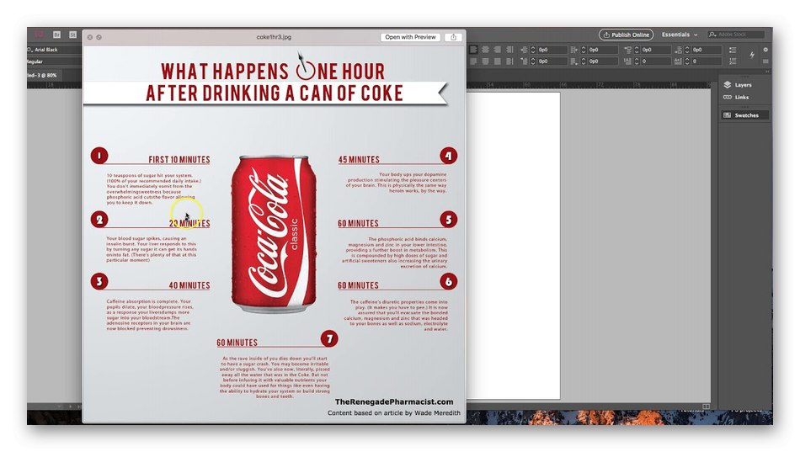Click the font search magnifier icon
The width and height of the screenshot is (800, 452).
(x=30, y=50)
